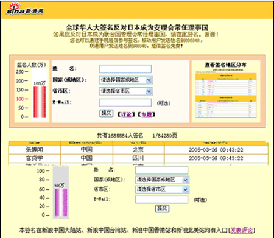
Task: Click the name cell 官贞学
Action: pyautogui.click(x=34, y=158)
